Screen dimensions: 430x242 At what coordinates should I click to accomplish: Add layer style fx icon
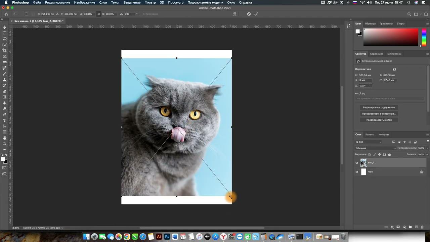(x=392, y=227)
